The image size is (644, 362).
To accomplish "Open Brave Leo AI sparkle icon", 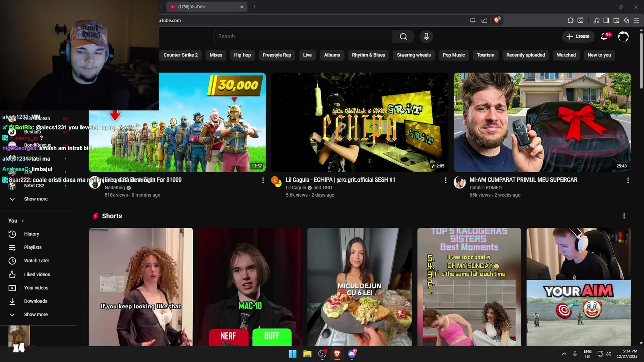I will tap(626, 20).
